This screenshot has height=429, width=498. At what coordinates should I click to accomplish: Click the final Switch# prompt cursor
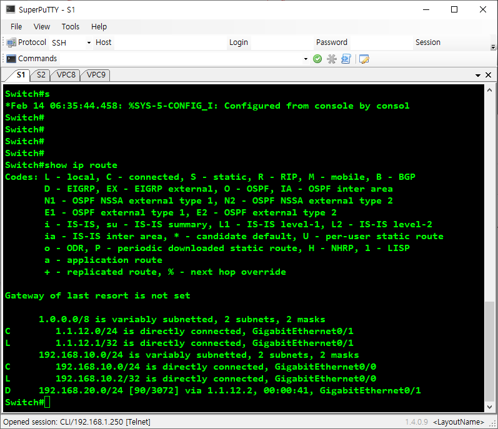[x=47, y=402]
